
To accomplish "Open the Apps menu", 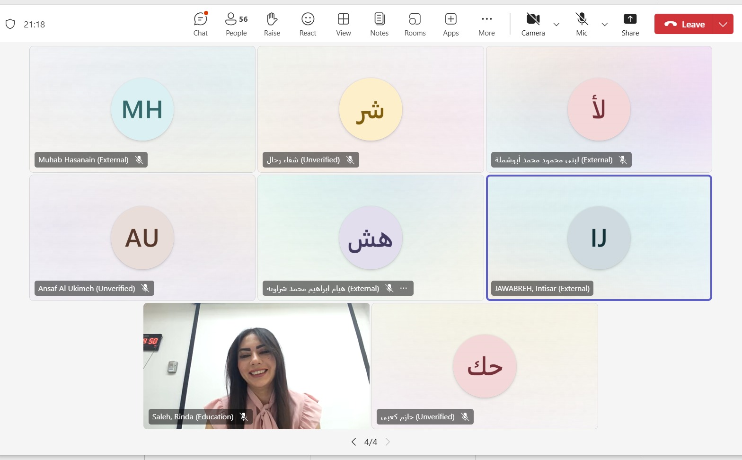I will 451,24.
